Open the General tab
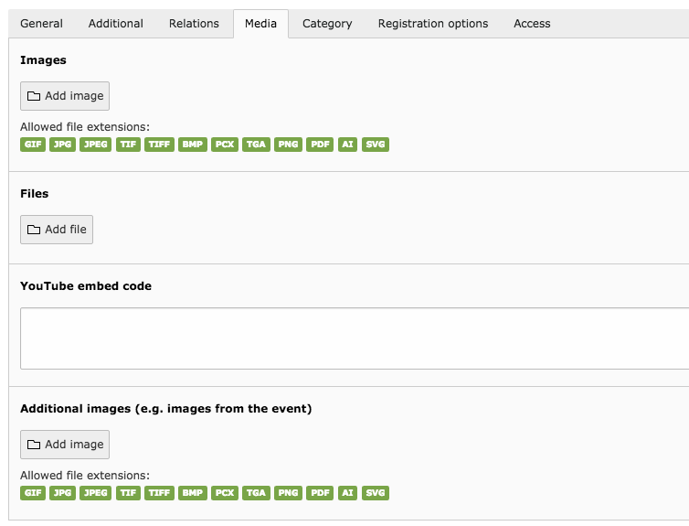 click(41, 24)
